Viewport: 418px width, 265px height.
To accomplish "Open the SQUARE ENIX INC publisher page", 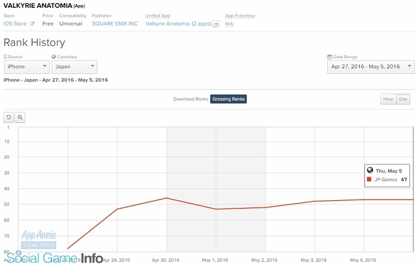I will 115,24.
